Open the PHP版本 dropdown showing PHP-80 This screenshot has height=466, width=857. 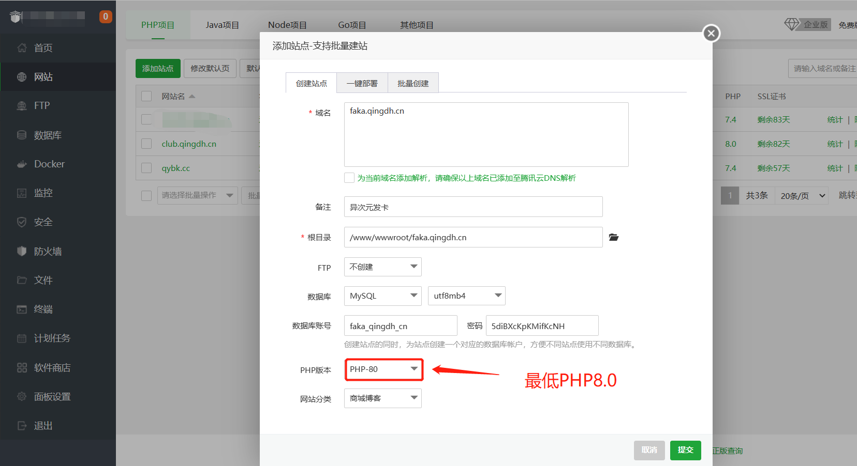(383, 369)
